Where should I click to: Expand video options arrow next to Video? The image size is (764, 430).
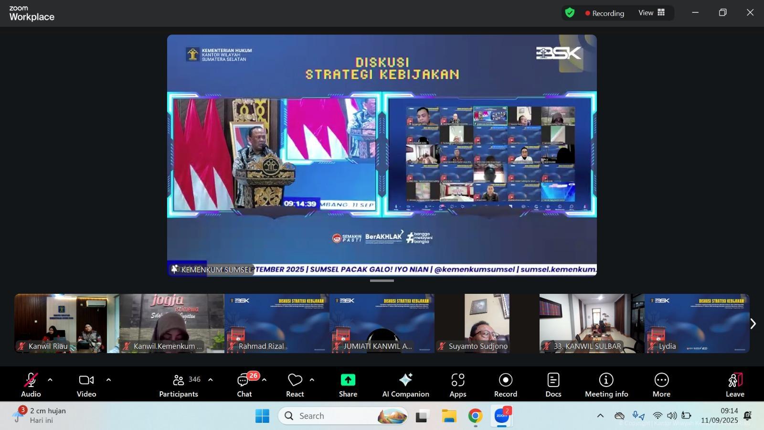tap(108, 380)
